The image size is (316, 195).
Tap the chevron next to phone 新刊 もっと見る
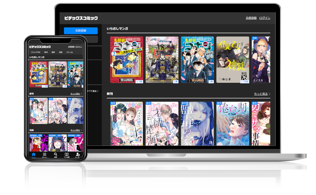[81, 94]
